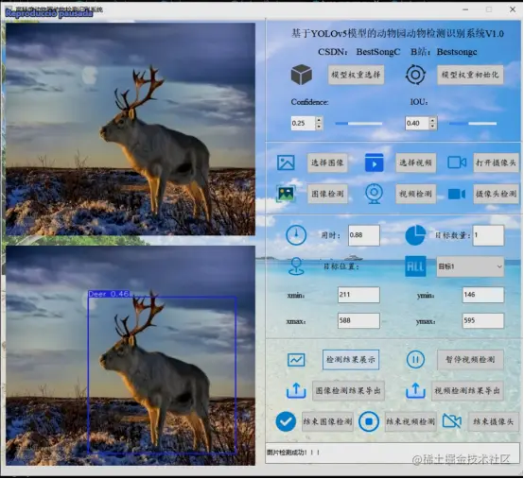
Task: Click the 结束图像检测 button
Action: pyautogui.click(x=327, y=421)
